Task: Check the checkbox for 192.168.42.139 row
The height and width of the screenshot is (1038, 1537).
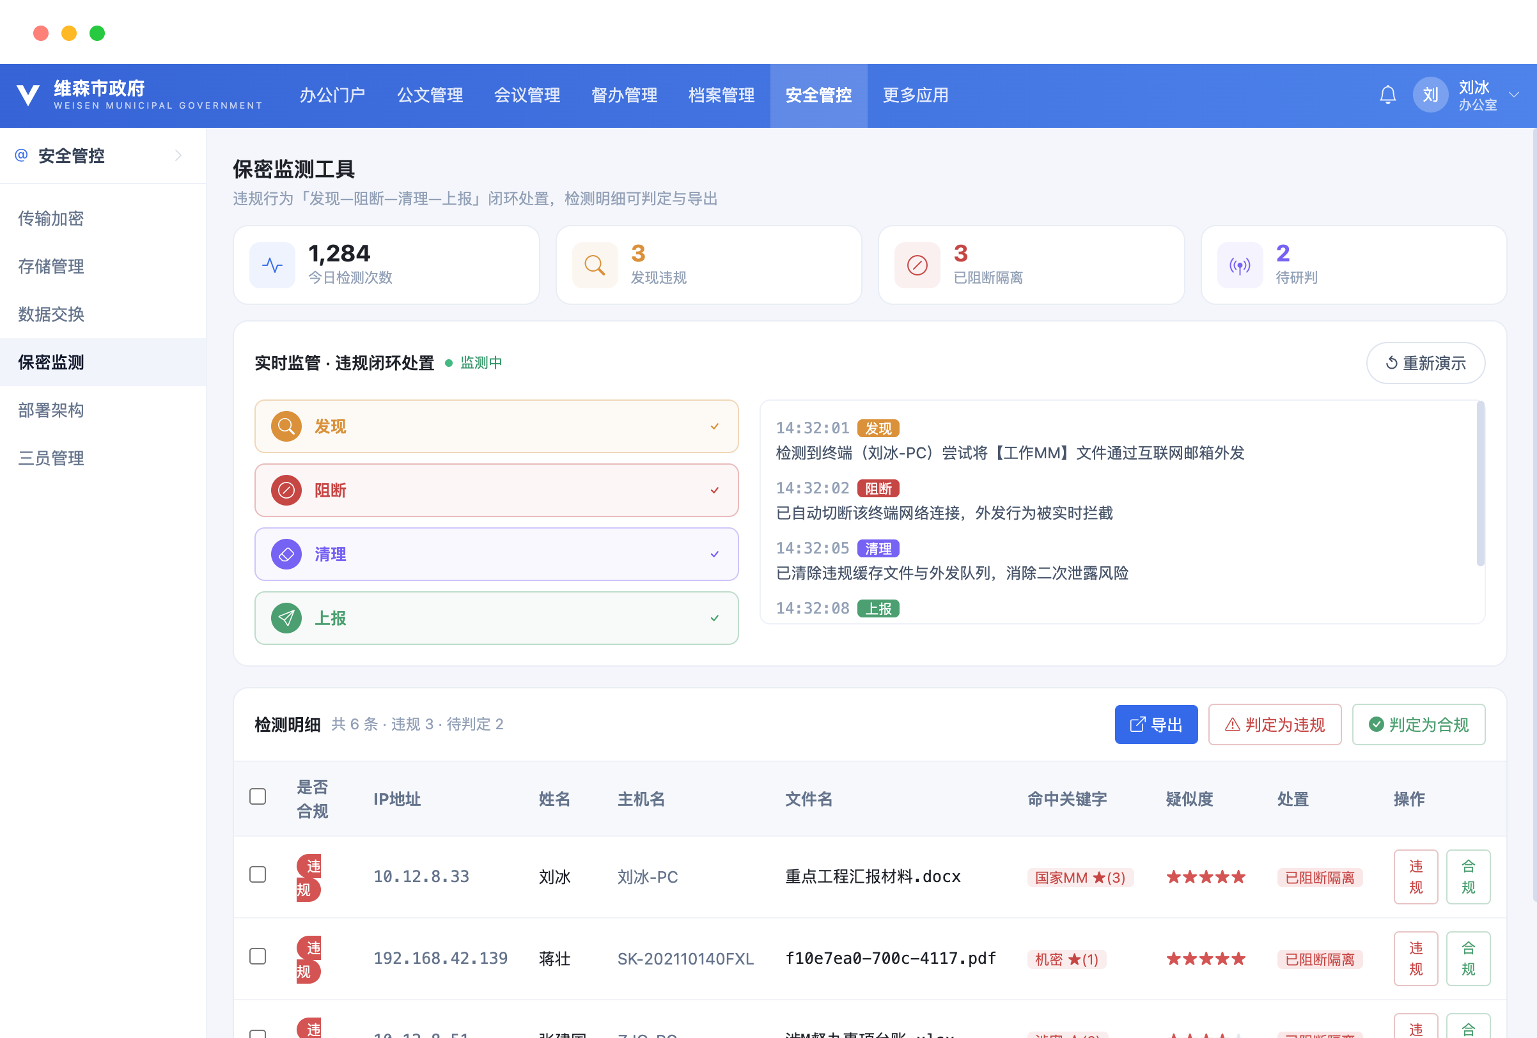Action: [258, 957]
